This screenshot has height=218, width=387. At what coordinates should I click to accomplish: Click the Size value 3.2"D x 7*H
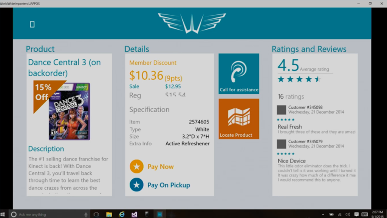tap(196, 136)
